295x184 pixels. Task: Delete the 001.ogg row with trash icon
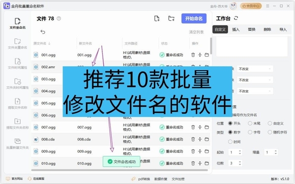click(193, 55)
